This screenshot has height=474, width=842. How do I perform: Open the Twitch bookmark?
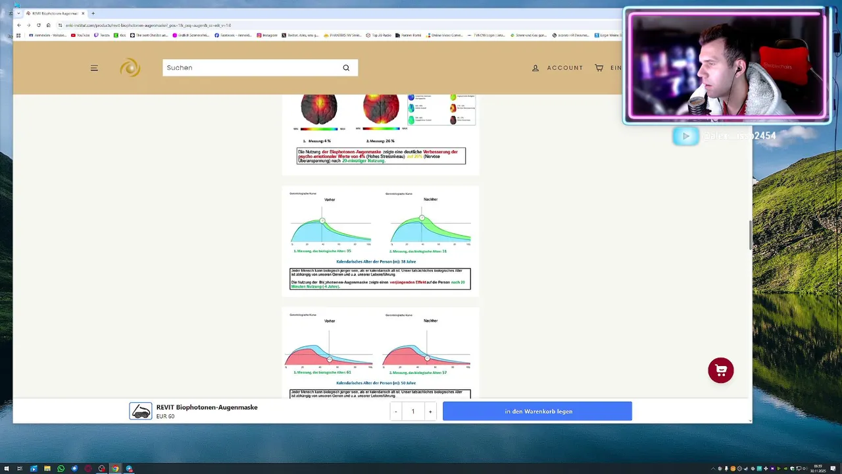pos(102,35)
